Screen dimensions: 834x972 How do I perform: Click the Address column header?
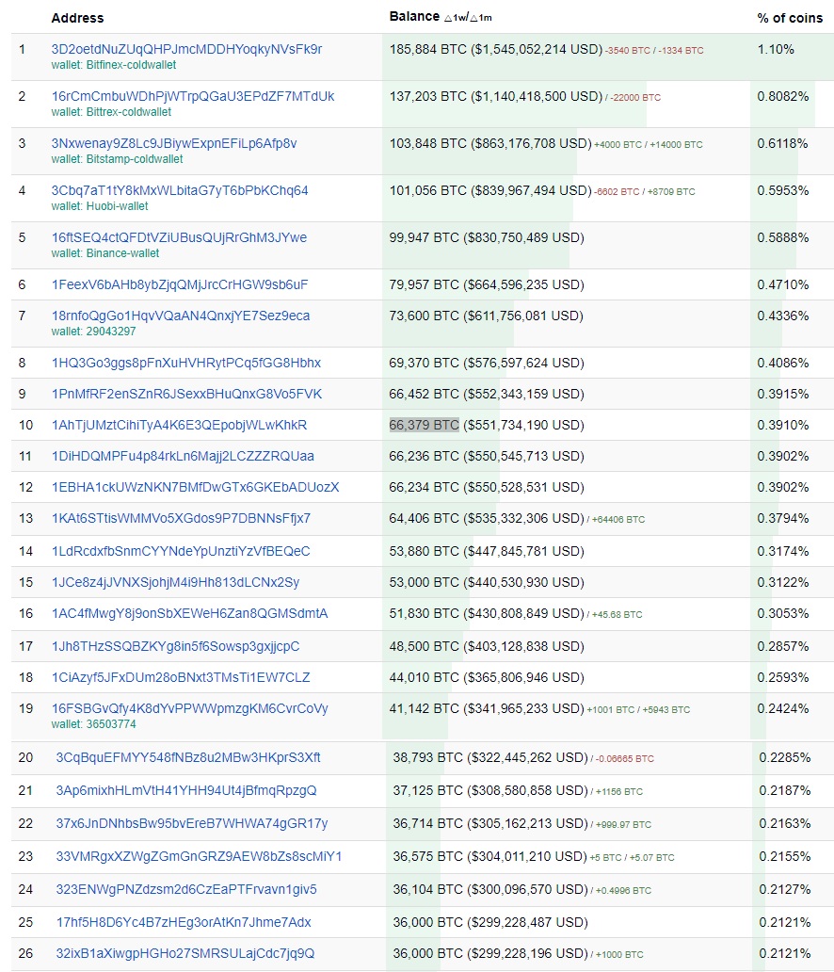coord(77,18)
